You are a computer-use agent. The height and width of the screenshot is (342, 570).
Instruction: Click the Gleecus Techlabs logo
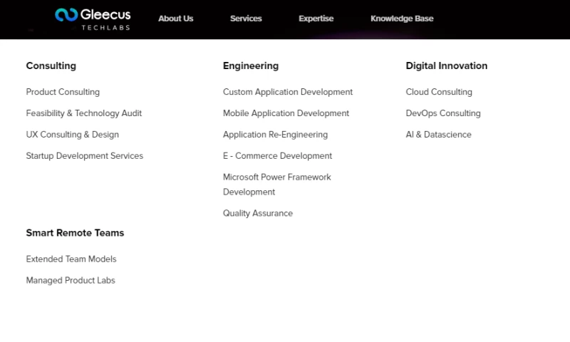point(93,19)
